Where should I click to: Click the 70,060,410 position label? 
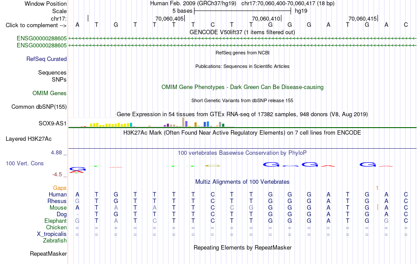[x=266, y=18]
